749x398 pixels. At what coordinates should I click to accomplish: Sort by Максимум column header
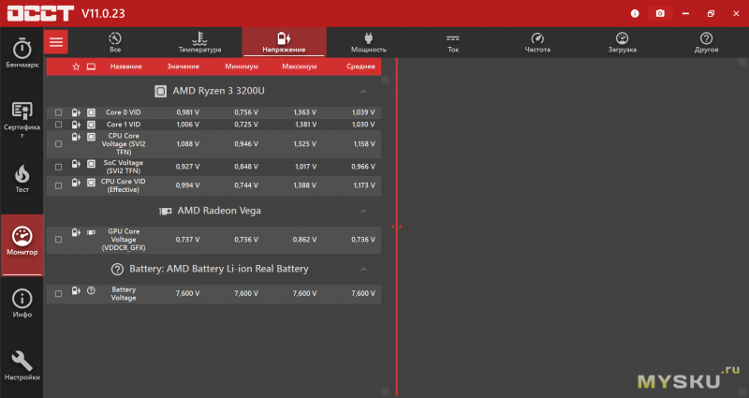300,66
